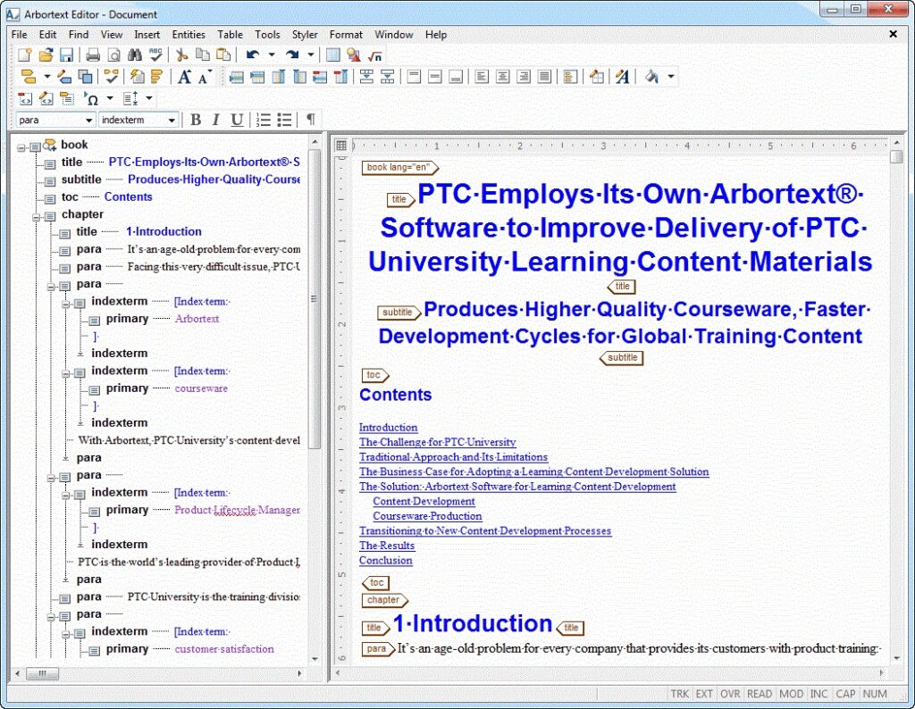Save the document with the floppy disk icon
915x709 pixels.
[66, 55]
